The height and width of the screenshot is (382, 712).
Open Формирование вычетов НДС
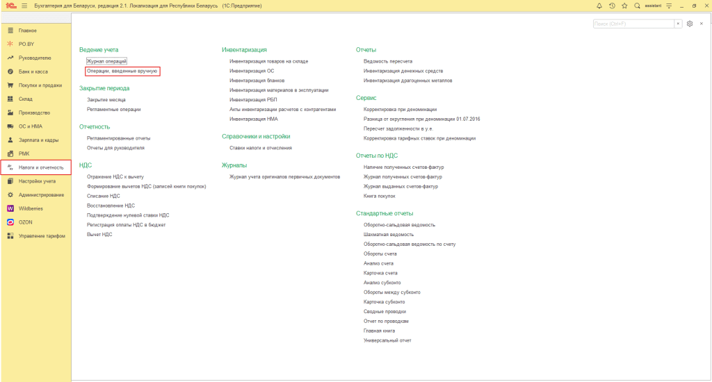pyautogui.click(x=146, y=186)
